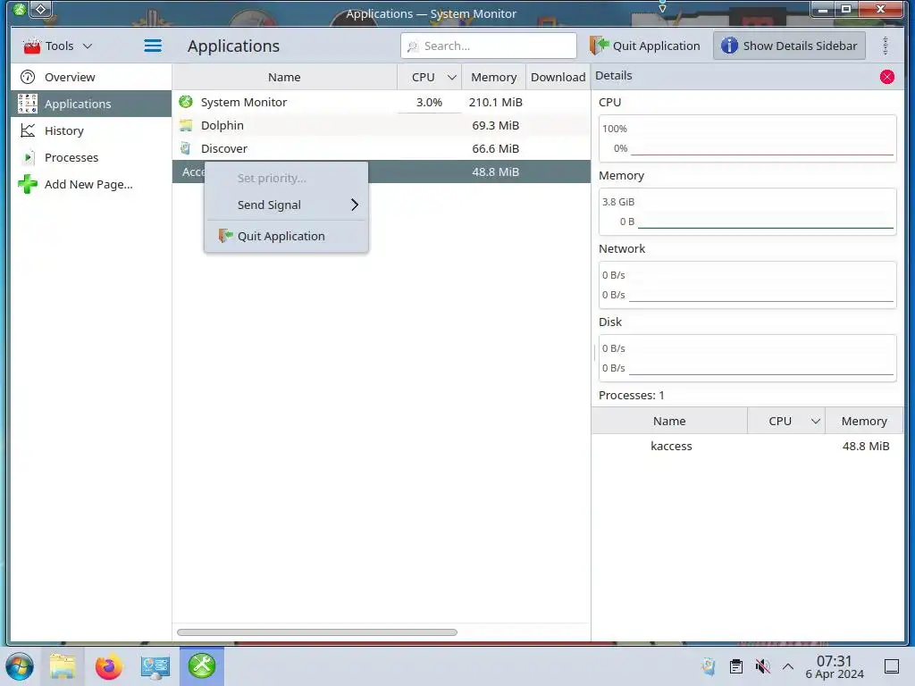Click the Overview gauge icon

pos(28,77)
